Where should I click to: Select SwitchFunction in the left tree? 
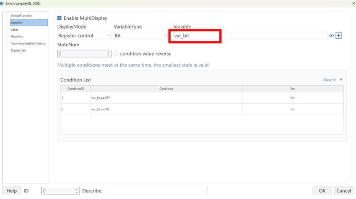tap(21, 16)
